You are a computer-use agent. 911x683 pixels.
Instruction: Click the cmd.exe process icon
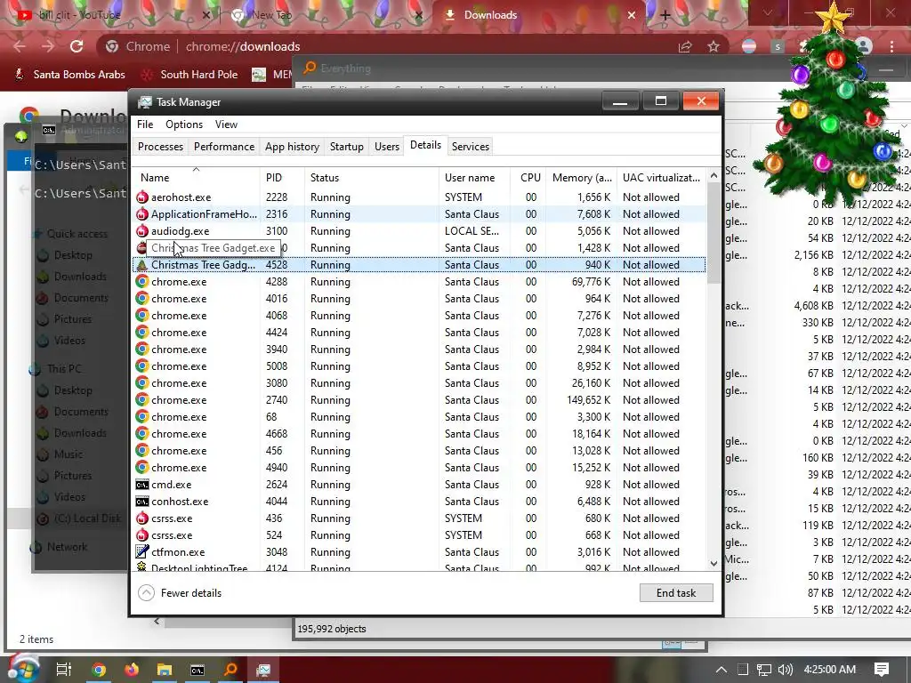141,485
